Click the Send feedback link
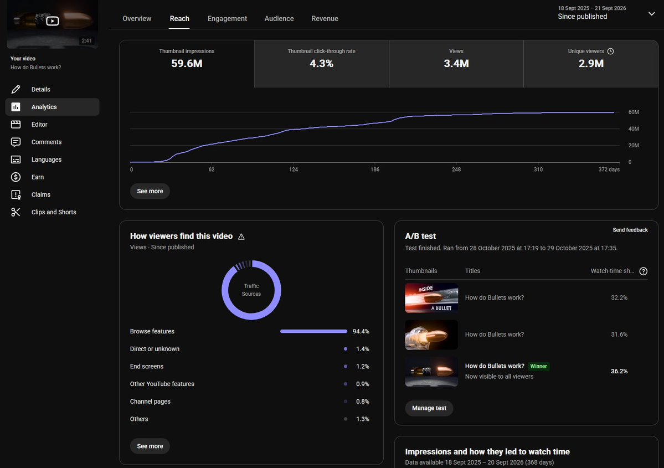The width and height of the screenshot is (664, 468). [630, 230]
